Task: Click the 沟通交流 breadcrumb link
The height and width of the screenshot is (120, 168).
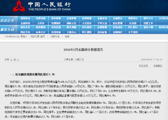Action: 55,37
